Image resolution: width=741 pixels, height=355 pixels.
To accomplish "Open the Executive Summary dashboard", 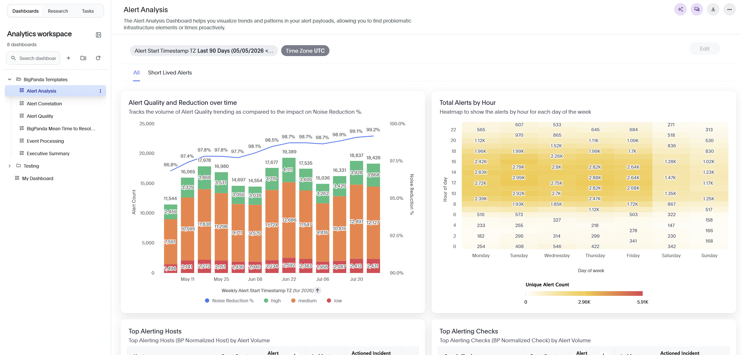I will (x=48, y=153).
